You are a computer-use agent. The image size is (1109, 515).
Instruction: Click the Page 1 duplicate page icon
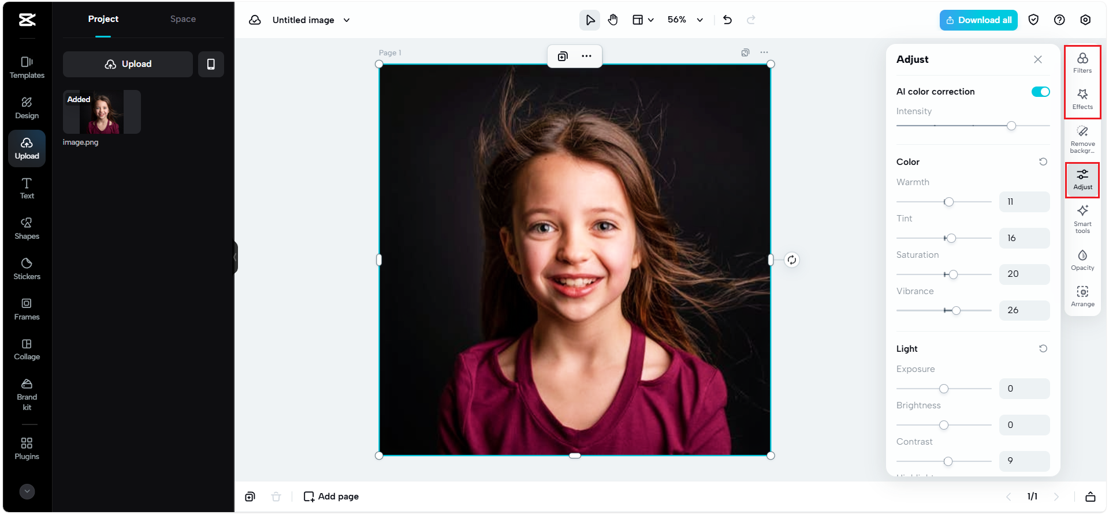745,52
